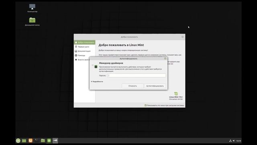This screenshot has width=257, height=145.
Task: Open the Files manager panel launcher
Action: tap(43, 141)
